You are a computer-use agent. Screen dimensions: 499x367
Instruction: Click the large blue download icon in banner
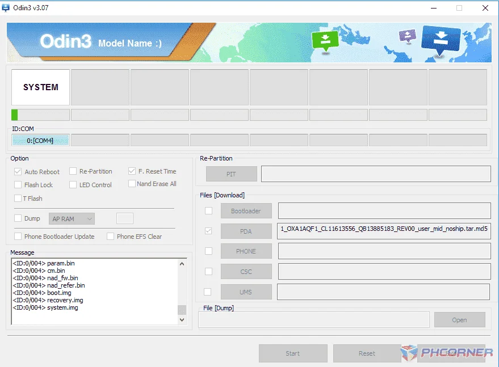point(441,40)
